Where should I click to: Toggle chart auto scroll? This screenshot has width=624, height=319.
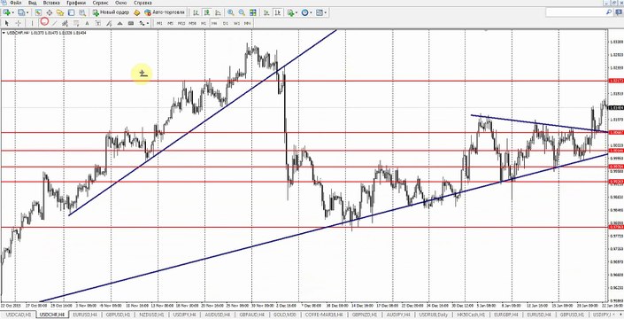(266, 12)
